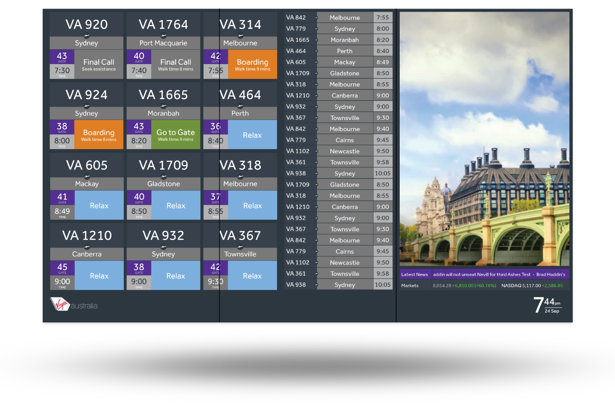Click the NASDAQ ticker value
Image resolution: width=615 pixels, height=410 pixels.
[x=521, y=286]
